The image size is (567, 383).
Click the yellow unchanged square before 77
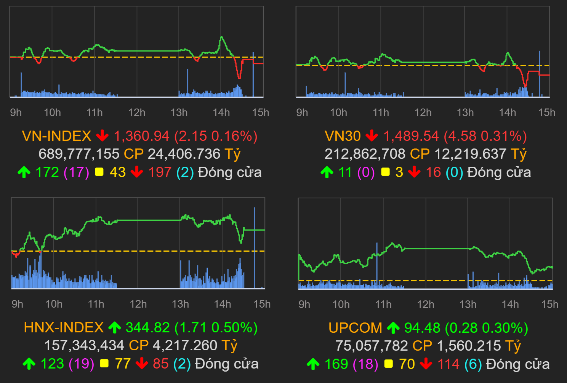click(x=104, y=364)
